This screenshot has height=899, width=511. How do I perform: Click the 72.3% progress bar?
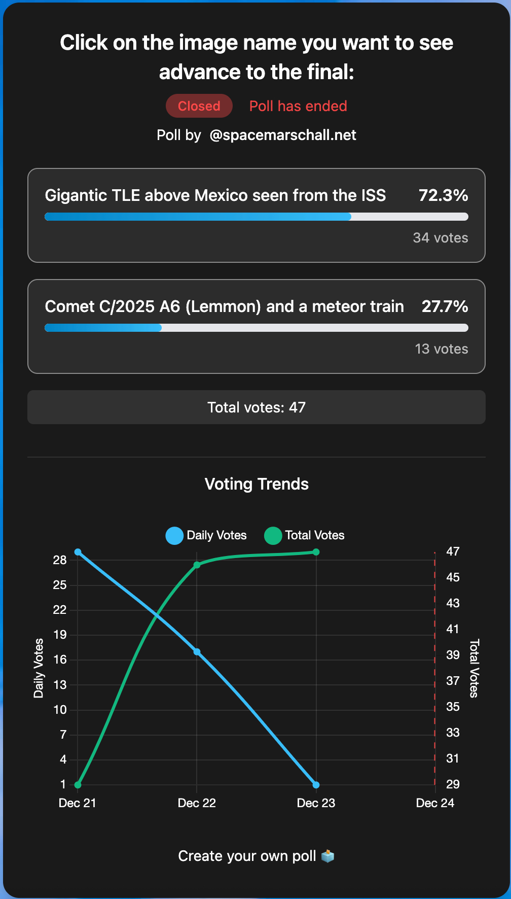(256, 217)
